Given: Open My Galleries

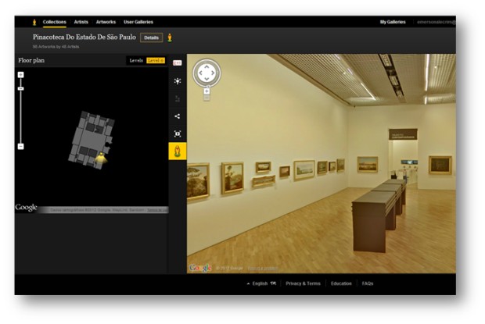Looking at the screenshot, I should (x=393, y=22).
